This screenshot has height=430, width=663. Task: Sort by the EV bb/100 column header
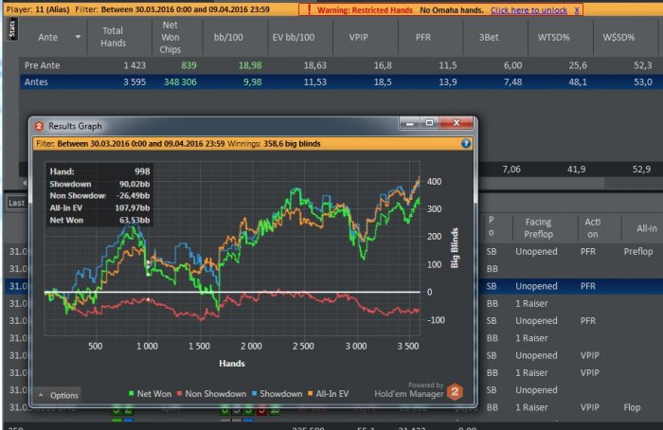[294, 37]
